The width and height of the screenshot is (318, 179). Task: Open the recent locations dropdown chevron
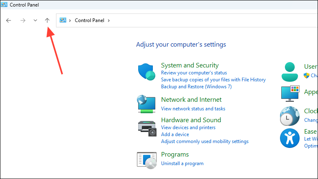[x=35, y=20]
